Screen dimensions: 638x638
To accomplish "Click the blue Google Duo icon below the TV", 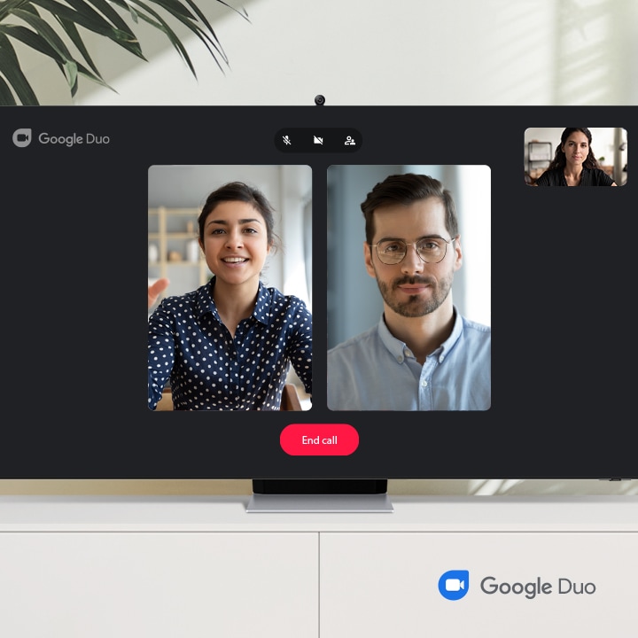I will point(454,585).
